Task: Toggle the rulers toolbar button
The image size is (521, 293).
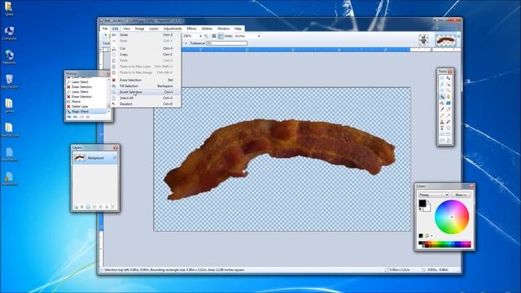Action: point(221,36)
